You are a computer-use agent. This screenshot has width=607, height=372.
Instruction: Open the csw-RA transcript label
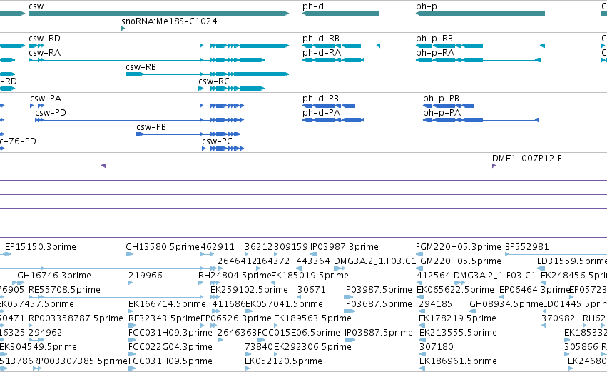[44, 53]
